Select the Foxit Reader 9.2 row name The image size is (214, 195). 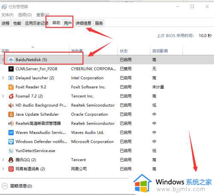[x=31, y=87]
